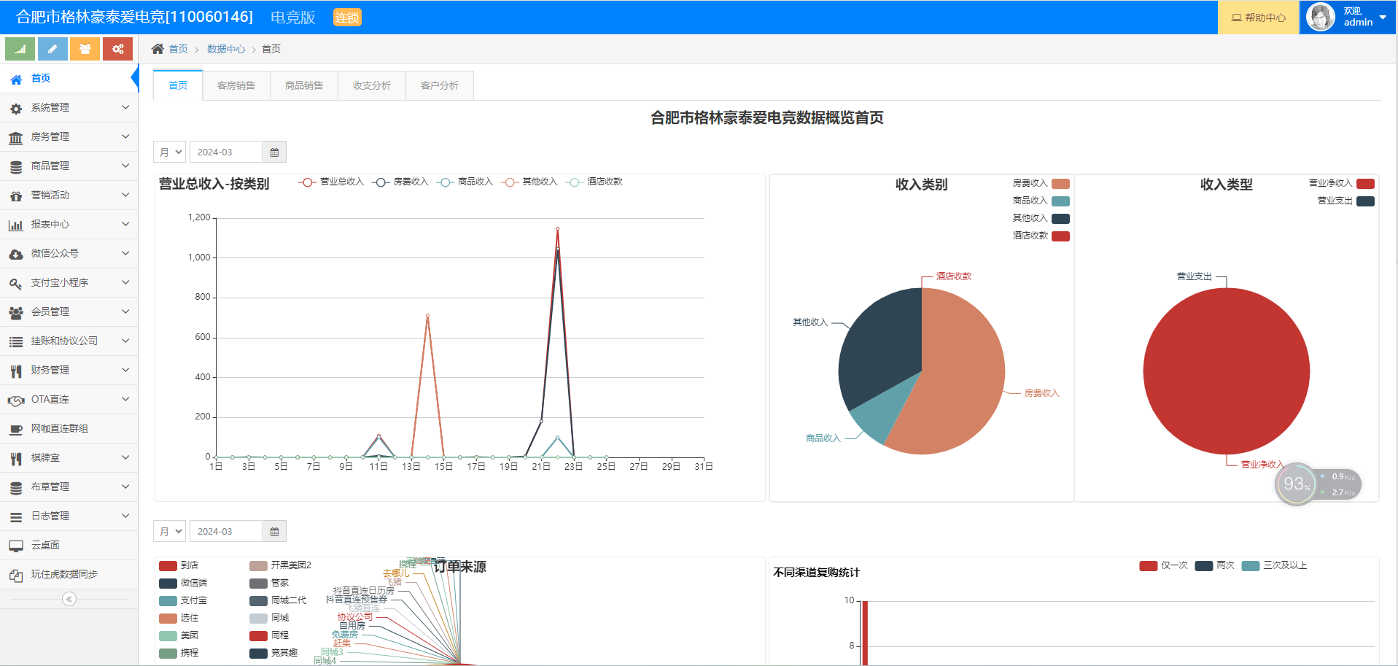Image resolution: width=1398 pixels, height=666 pixels.
Task: Click the 系统管理 gear icon
Action: 16,108
